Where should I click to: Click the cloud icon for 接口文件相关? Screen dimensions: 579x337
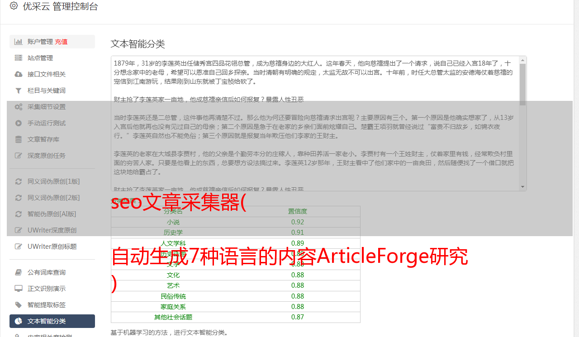click(19, 74)
